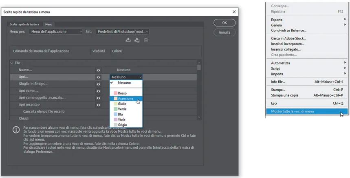
Task: Open the Set dropdown list
Action: 123,31
